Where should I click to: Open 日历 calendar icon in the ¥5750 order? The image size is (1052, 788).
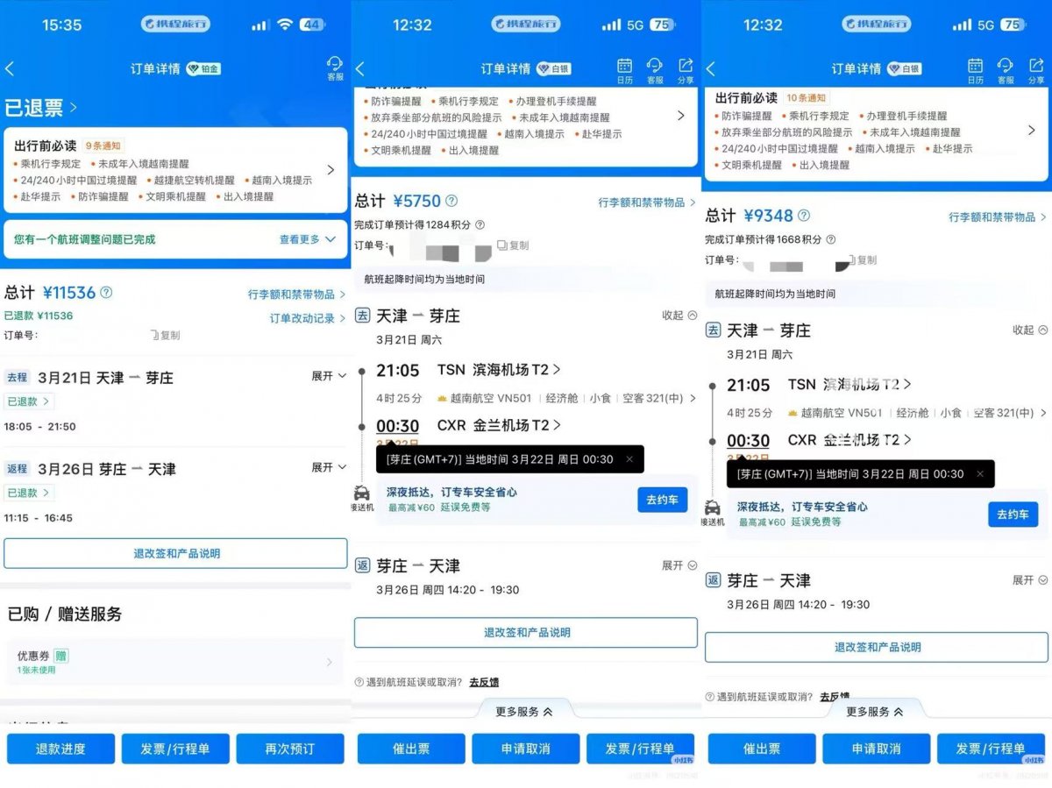(624, 69)
